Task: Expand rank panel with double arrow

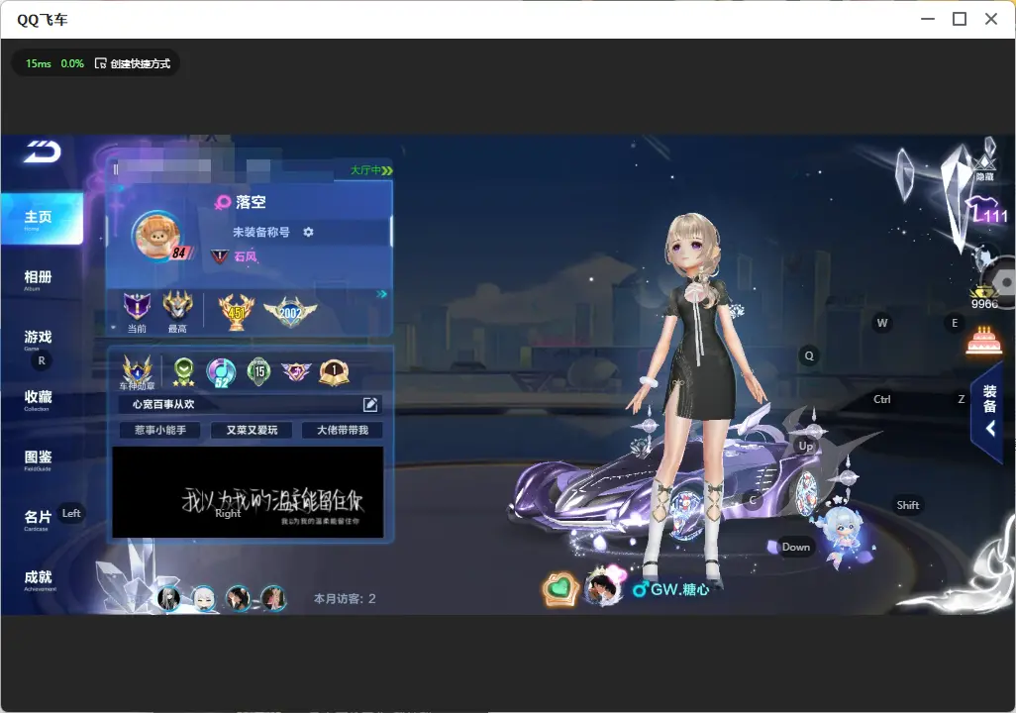Action: [381, 294]
